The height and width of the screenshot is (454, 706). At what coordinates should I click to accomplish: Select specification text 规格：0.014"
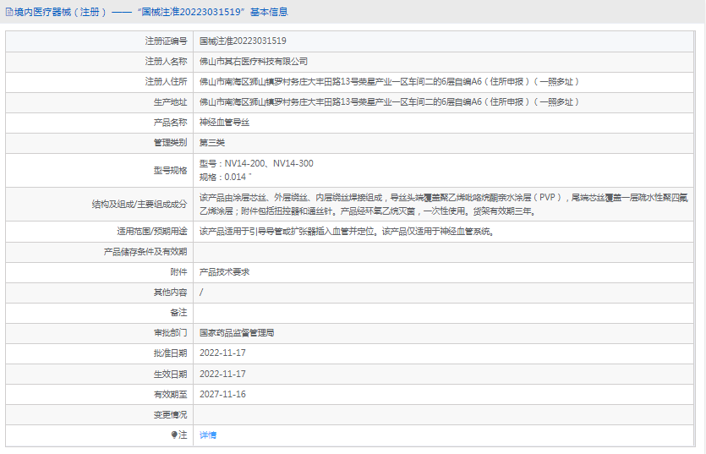(x=226, y=177)
